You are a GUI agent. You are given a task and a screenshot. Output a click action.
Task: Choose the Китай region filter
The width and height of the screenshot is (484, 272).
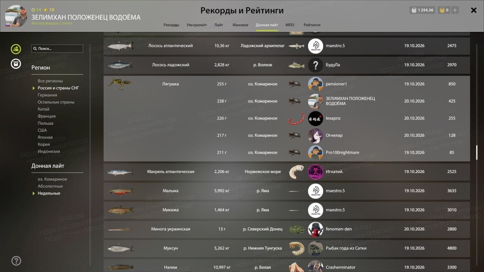pos(43,109)
